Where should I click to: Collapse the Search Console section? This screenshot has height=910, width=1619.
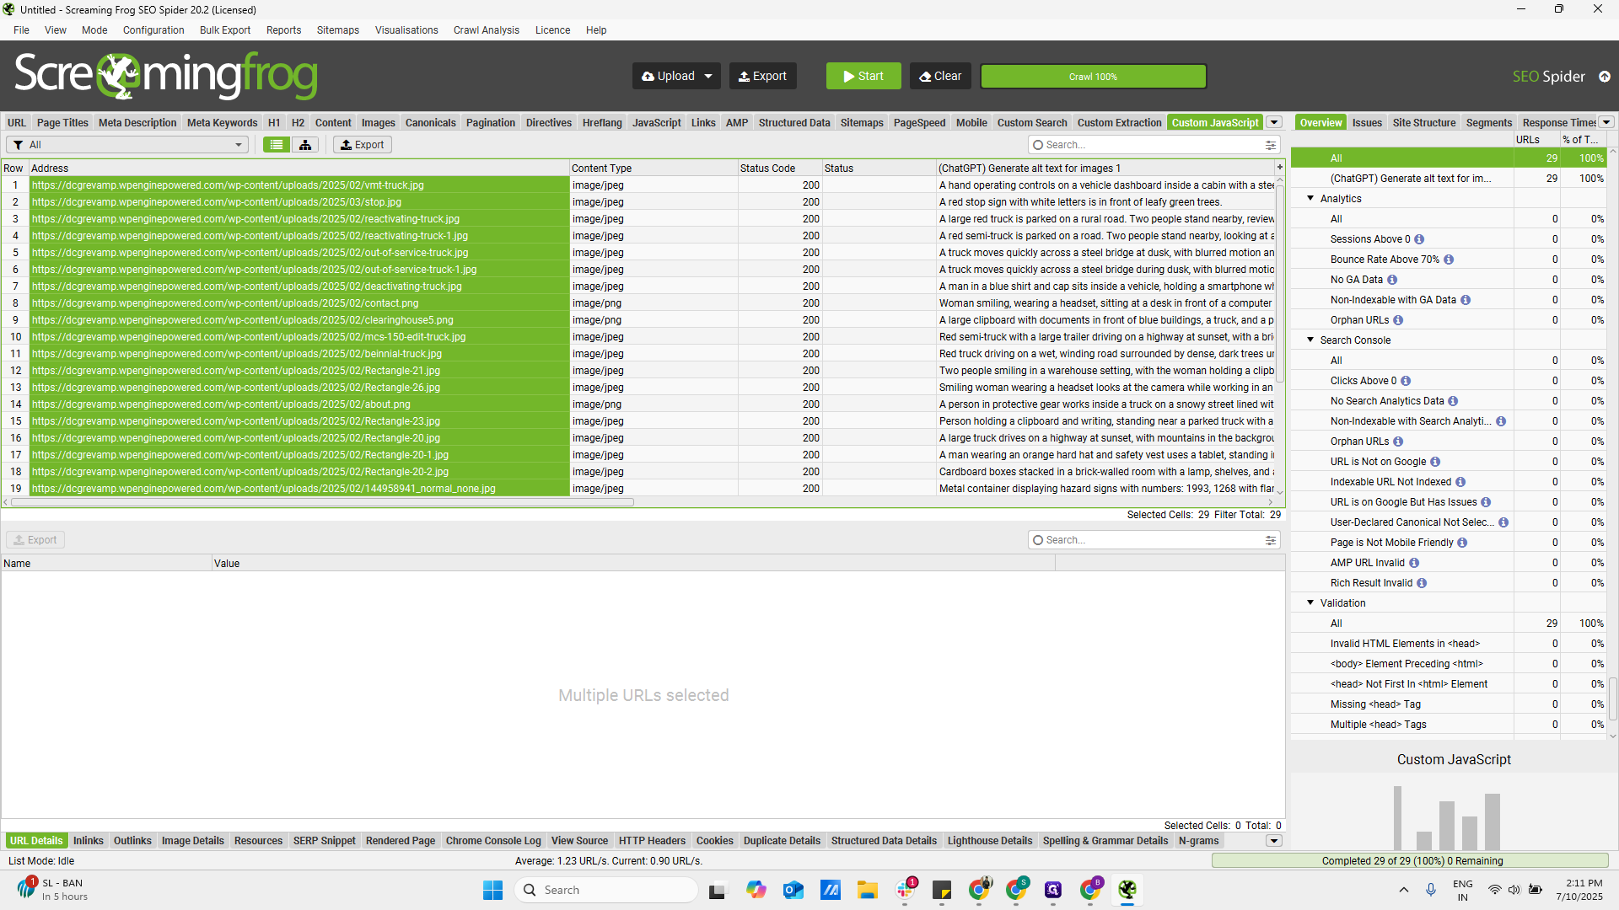coord(1310,340)
